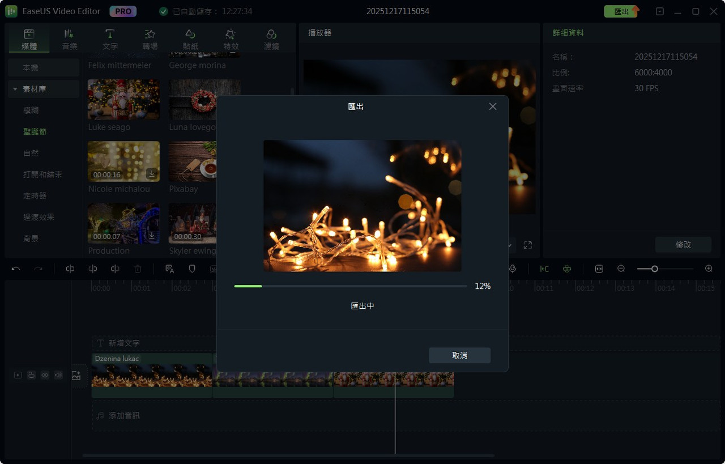Click the split clip icon

70,269
